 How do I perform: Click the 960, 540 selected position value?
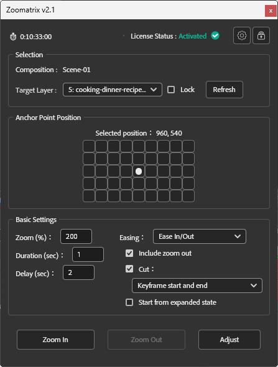(169, 133)
